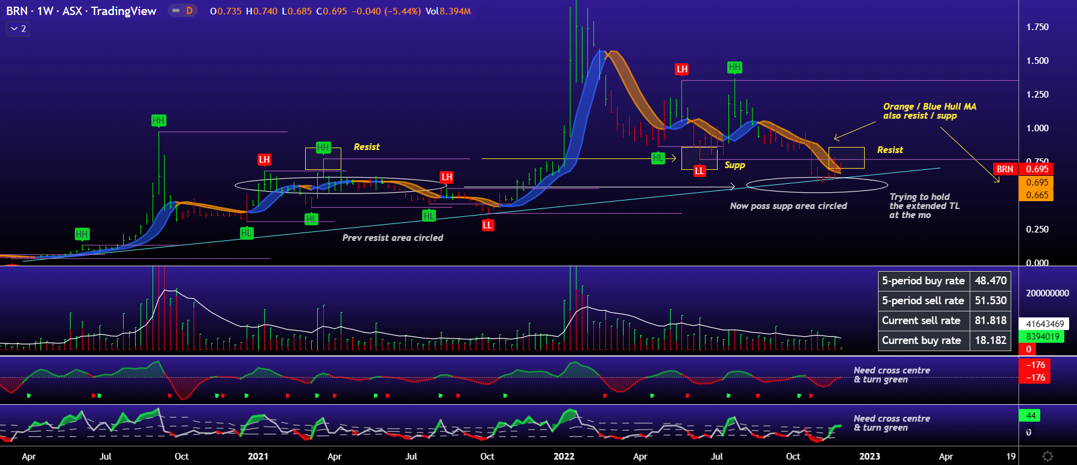Click the 2023 label on time axis
This screenshot has height=465, width=1077.
(x=870, y=456)
